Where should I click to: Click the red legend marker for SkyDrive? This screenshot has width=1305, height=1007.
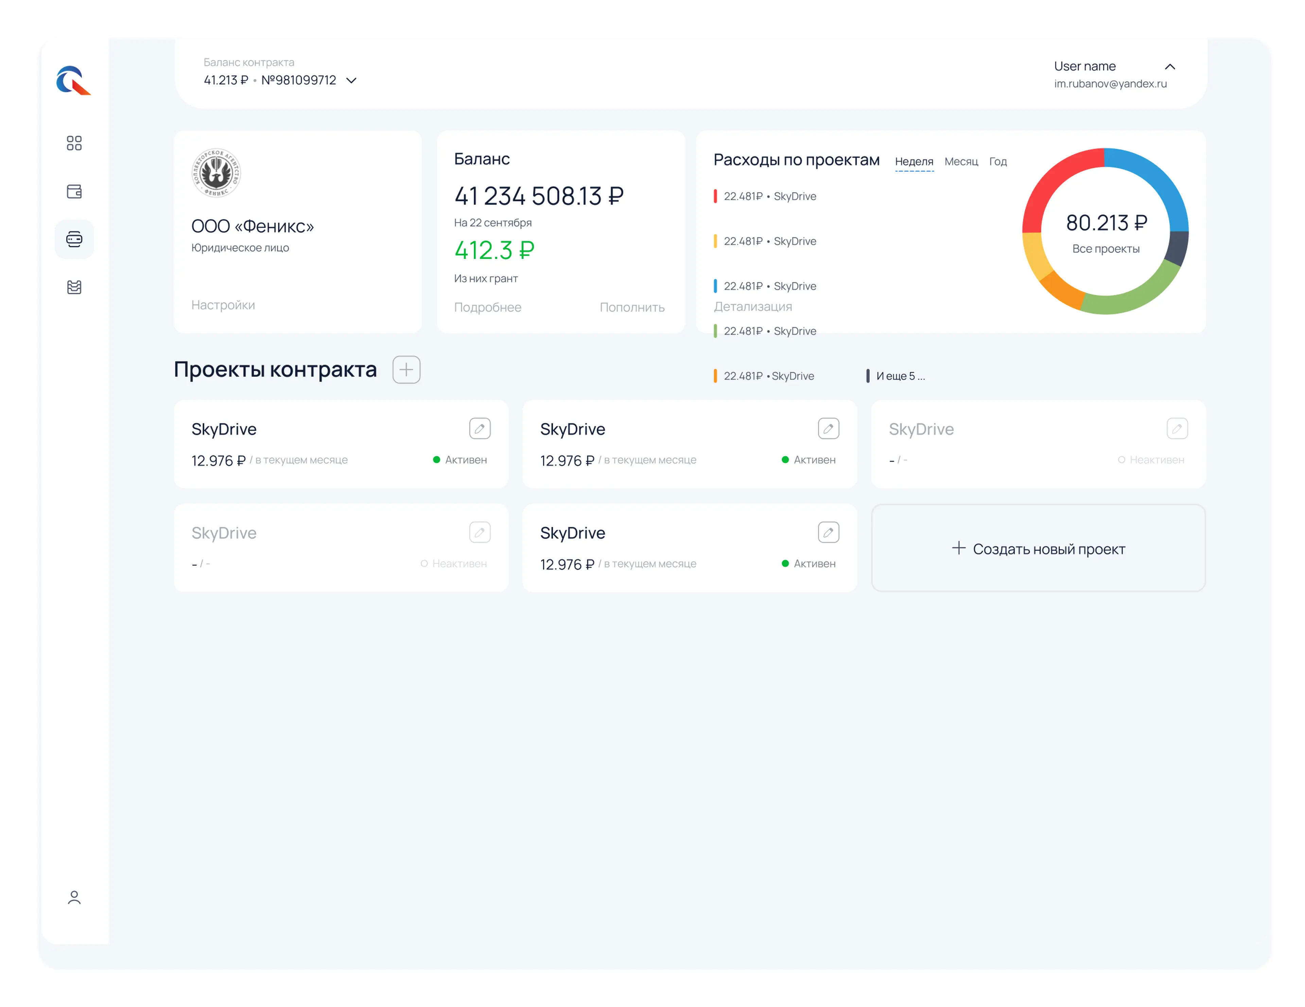(715, 196)
